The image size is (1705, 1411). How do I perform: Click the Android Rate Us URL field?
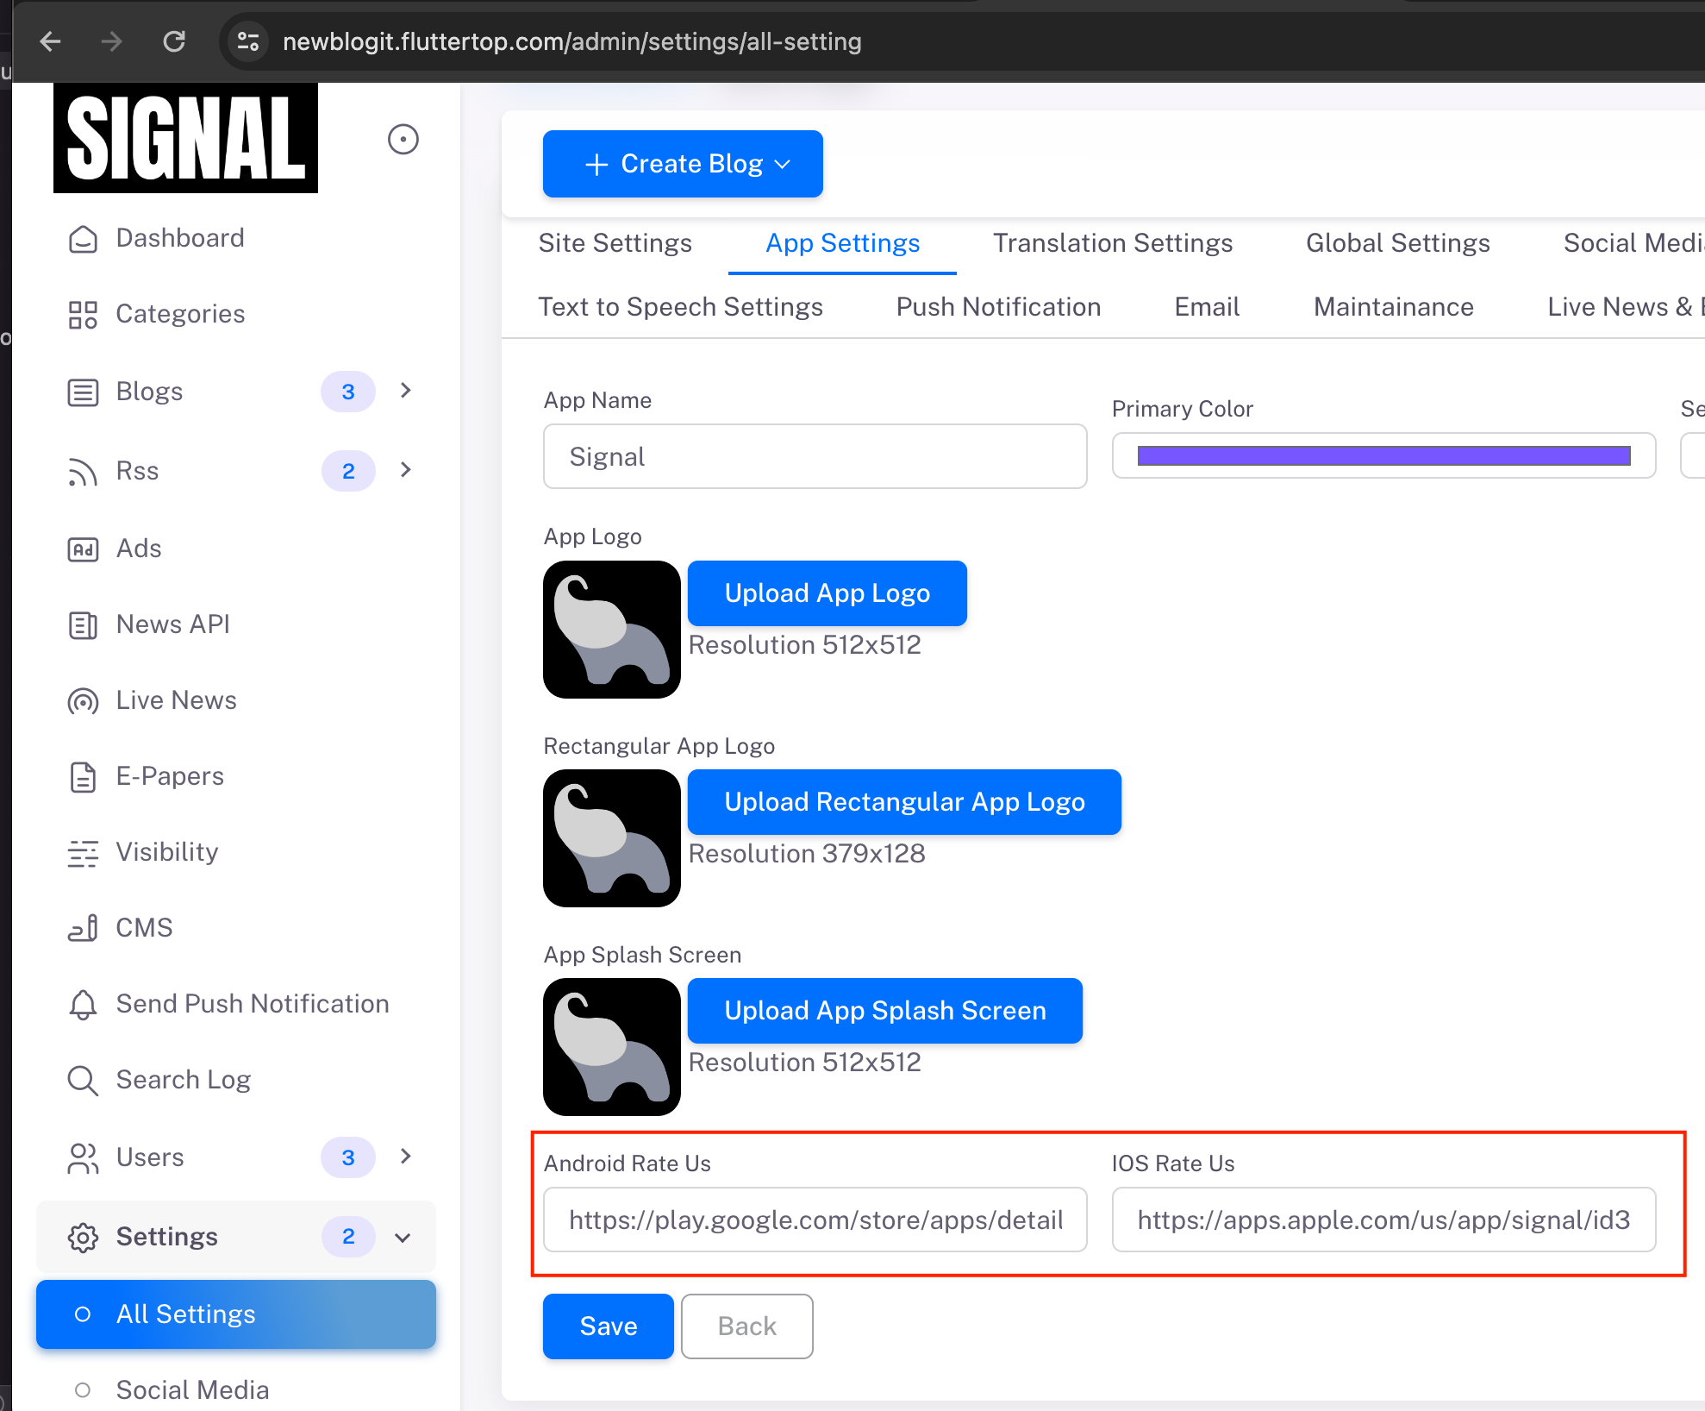click(x=815, y=1220)
